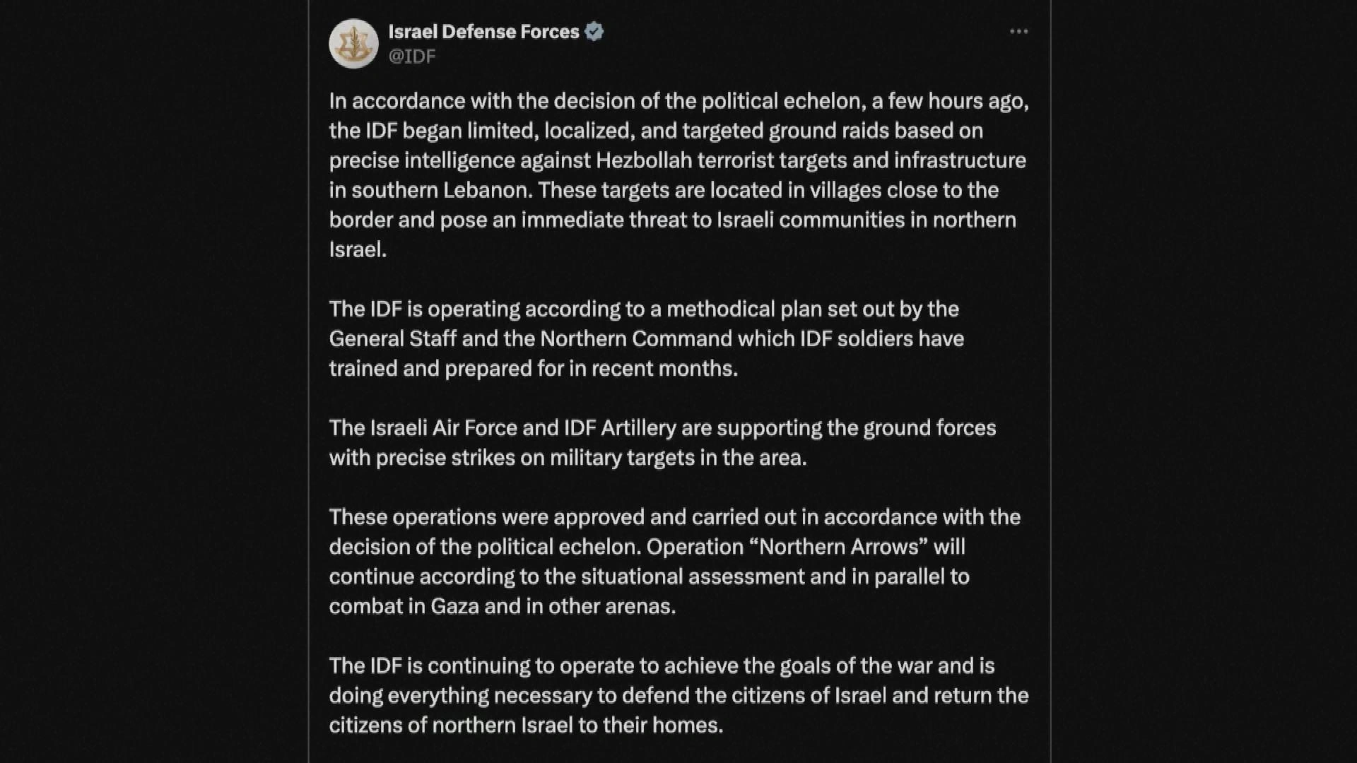Click the paragraph about Air Force support

(x=662, y=442)
